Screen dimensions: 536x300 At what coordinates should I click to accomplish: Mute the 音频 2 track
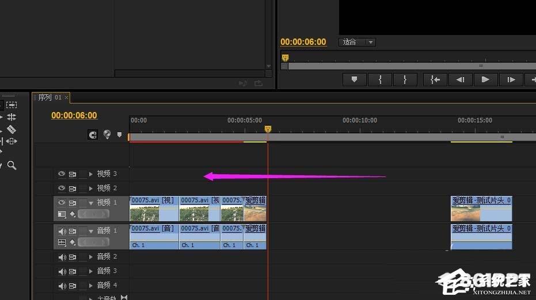pos(62,257)
